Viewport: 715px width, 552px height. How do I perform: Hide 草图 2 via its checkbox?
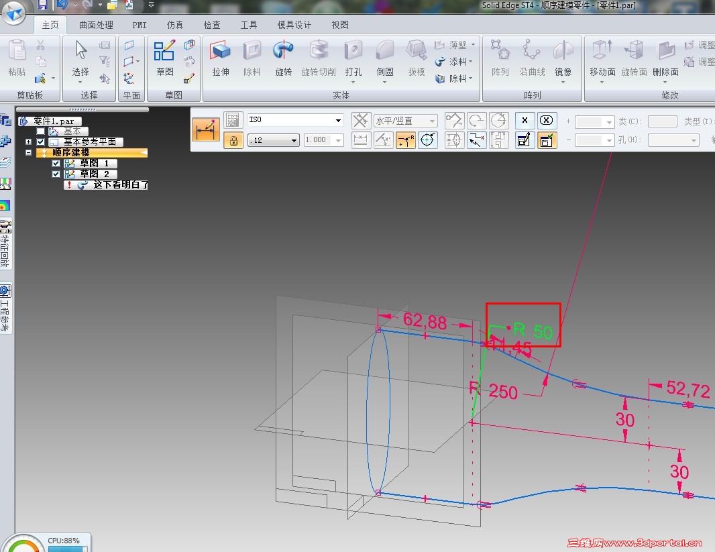[56, 174]
